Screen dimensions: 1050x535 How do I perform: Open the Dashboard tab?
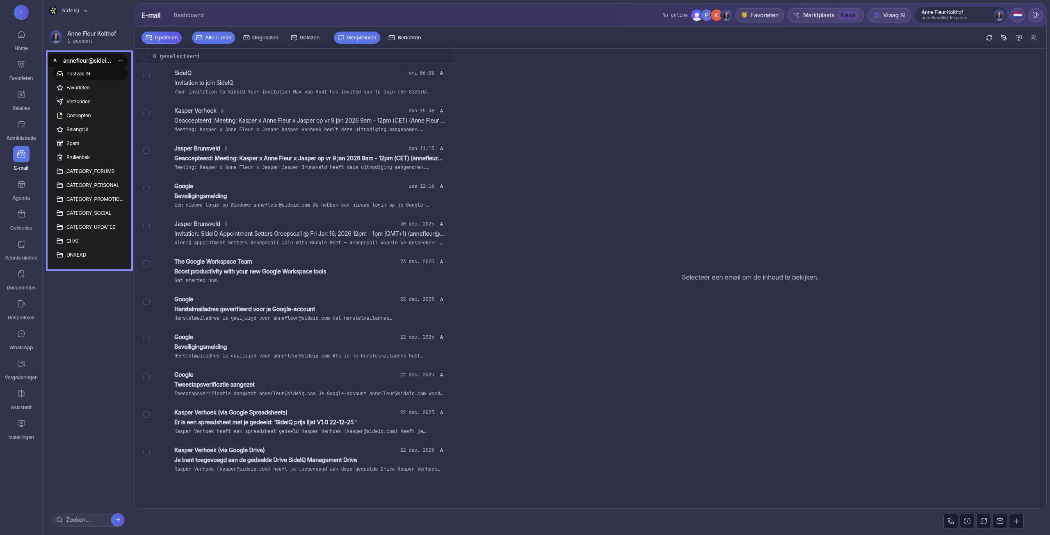point(189,15)
